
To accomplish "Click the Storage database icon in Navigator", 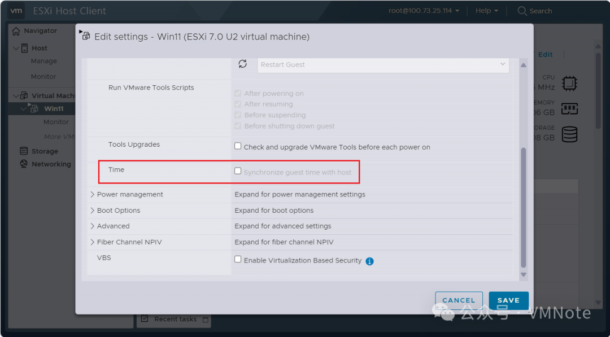I will point(24,151).
